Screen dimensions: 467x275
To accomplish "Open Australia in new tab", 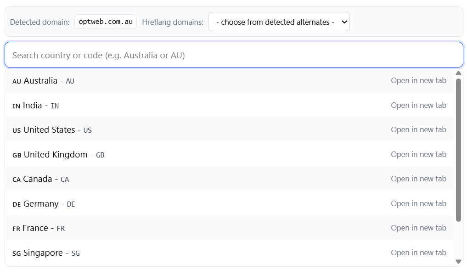I will point(418,80).
